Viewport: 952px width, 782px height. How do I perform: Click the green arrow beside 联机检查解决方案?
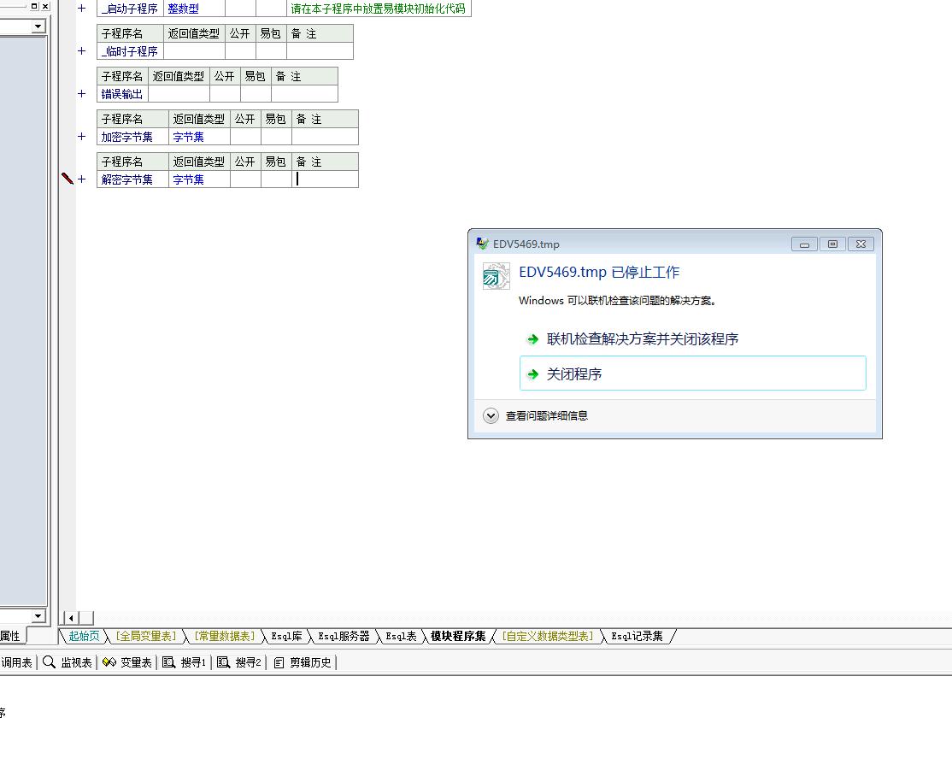(532, 338)
